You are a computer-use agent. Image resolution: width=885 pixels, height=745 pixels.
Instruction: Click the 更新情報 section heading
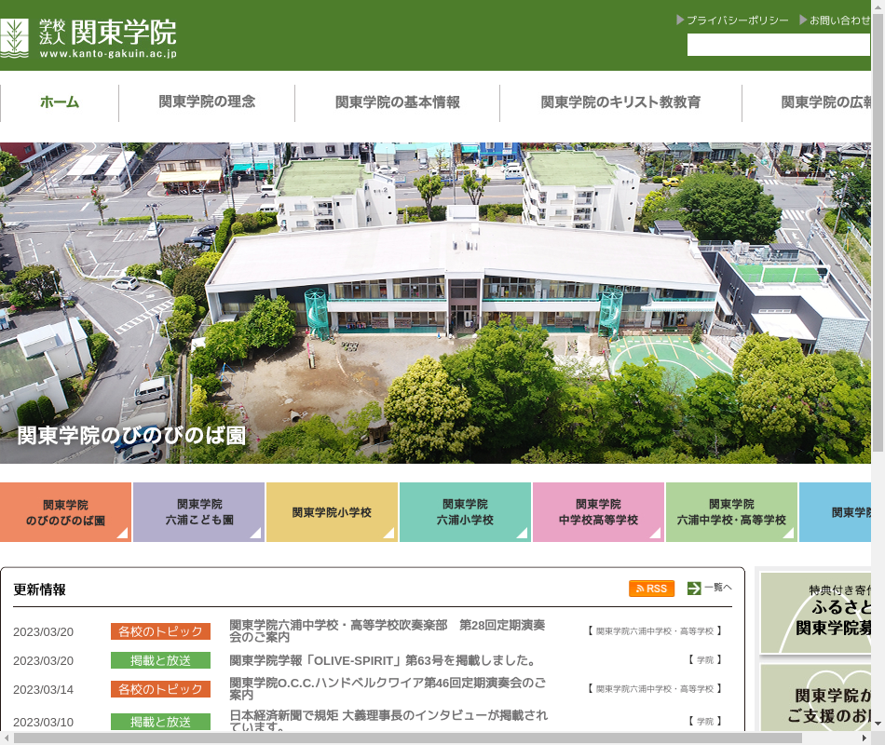pyautogui.click(x=39, y=589)
